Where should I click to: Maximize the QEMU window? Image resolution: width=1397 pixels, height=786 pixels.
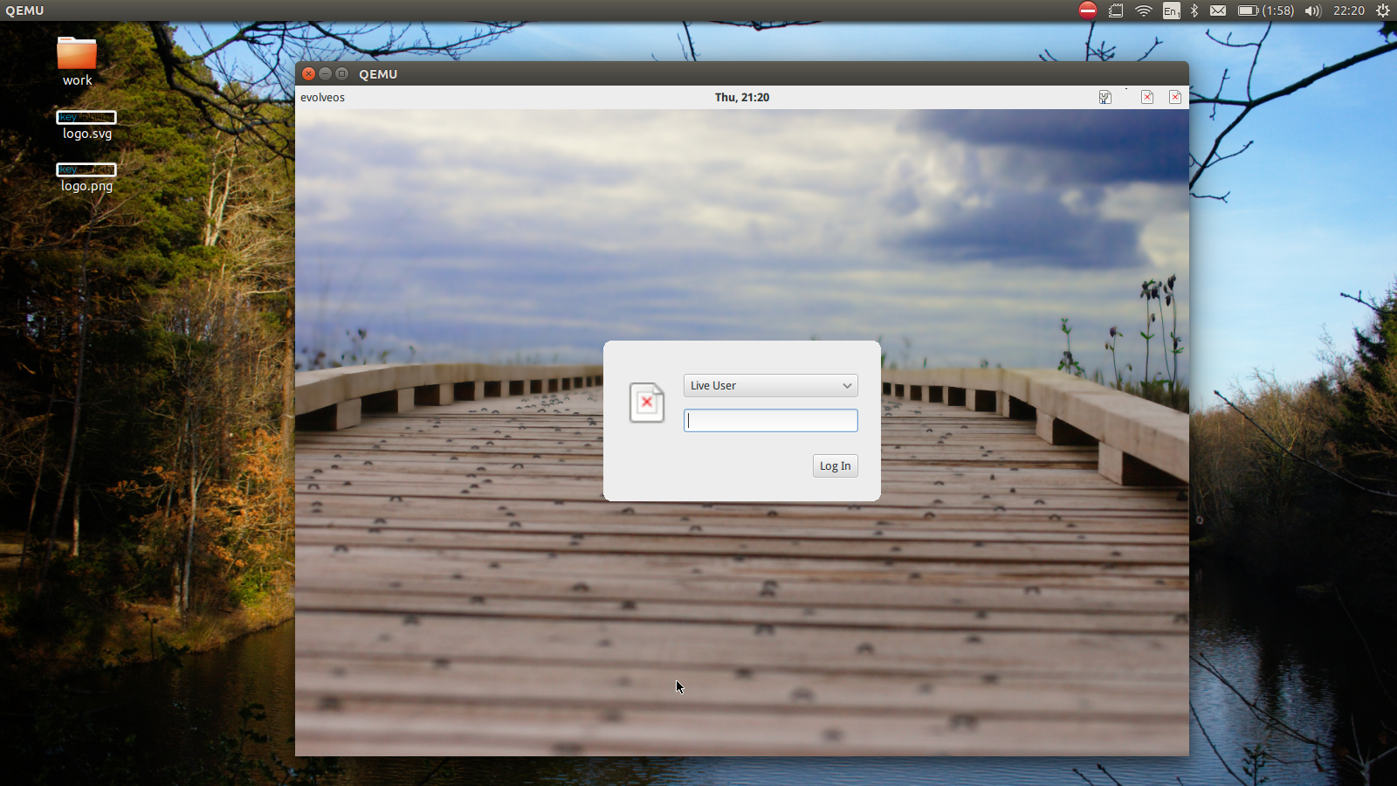[x=341, y=73]
